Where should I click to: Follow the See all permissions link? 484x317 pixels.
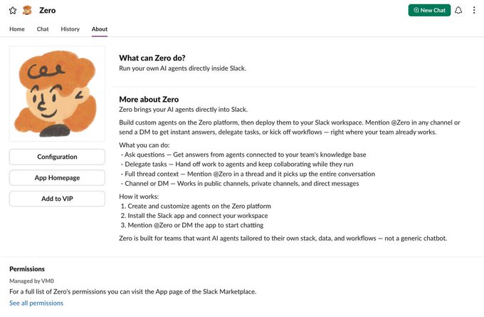(36, 303)
